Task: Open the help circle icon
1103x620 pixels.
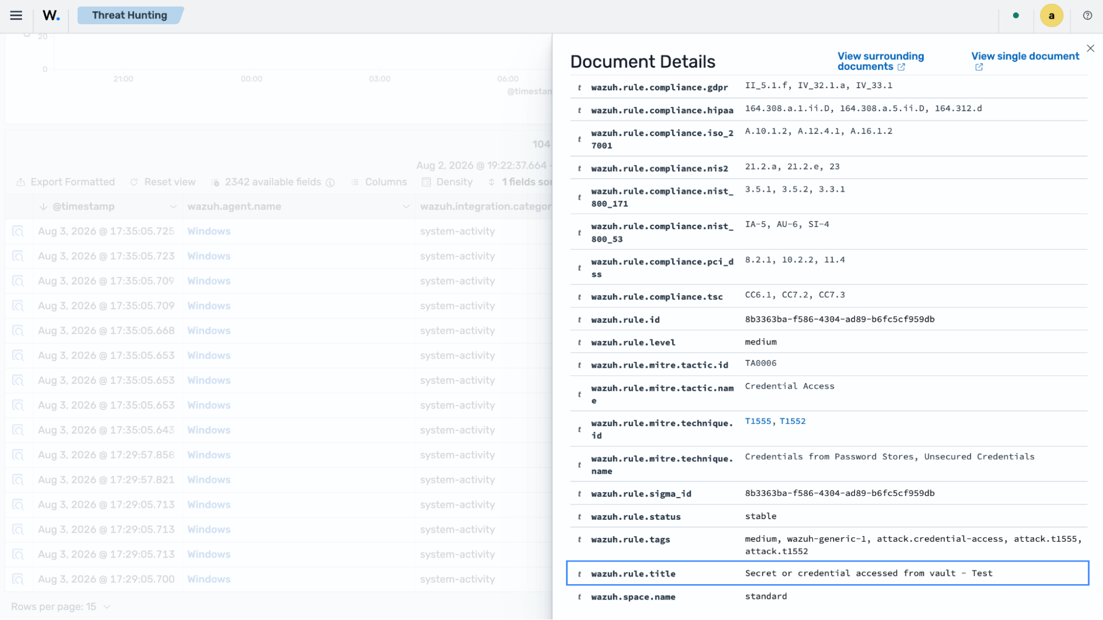Action: tap(1088, 15)
